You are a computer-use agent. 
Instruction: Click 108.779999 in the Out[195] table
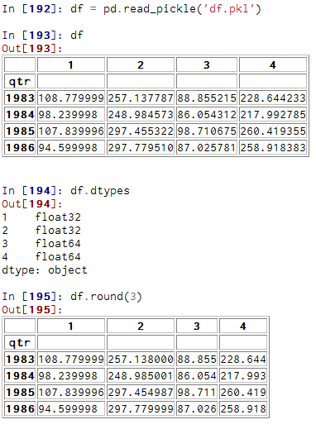pos(71,360)
